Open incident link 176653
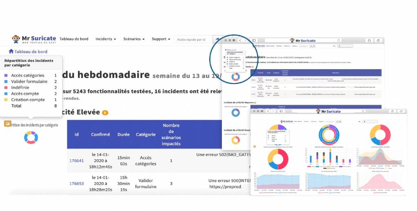This screenshot has height=211, width=417. [x=76, y=184]
